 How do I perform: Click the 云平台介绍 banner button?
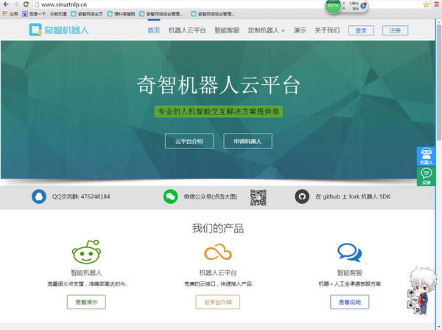coord(189,141)
